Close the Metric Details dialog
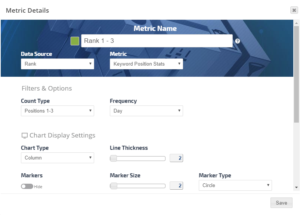The width and height of the screenshot is (300, 215). (294, 10)
